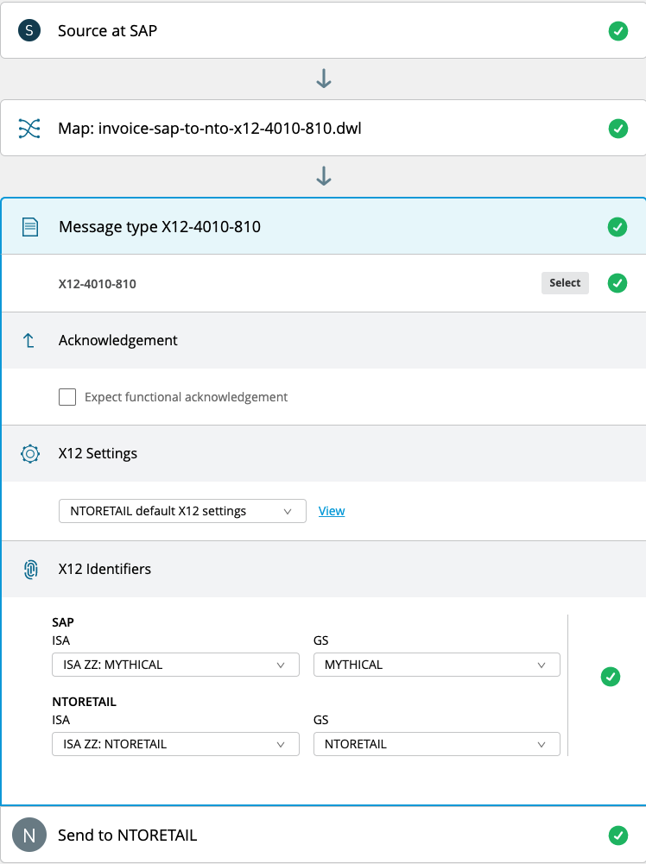Click the green check on Source at SAP row

(x=617, y=31)
